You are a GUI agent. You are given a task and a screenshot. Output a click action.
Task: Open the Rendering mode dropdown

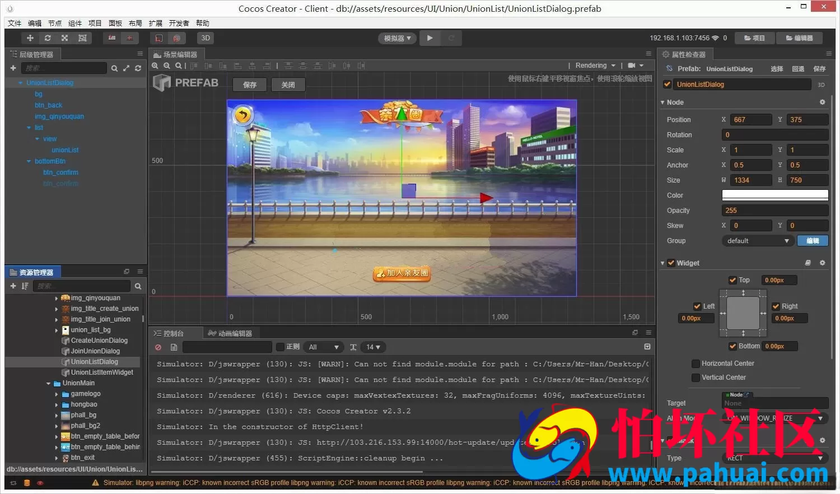(x=595, y=66)
